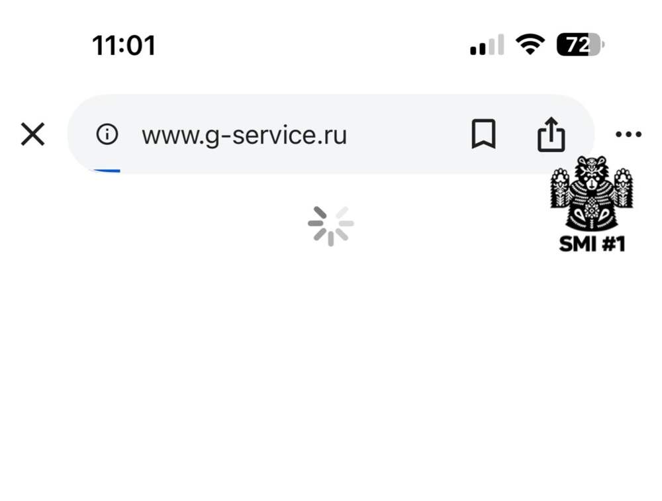Open the three-dots more options menu

(x=628, y=134)
